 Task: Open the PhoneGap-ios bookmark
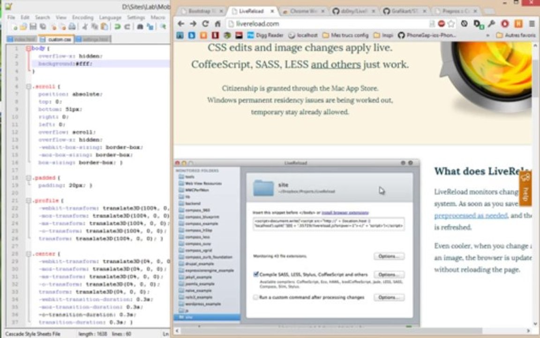click(x=427, y=35)
